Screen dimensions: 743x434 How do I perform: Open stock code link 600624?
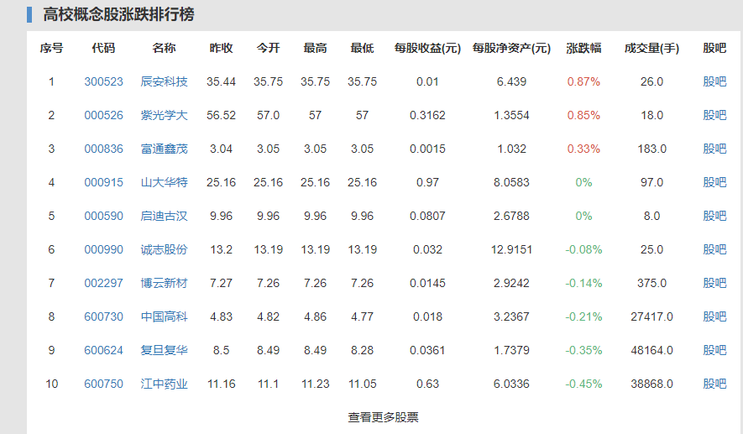103,350
